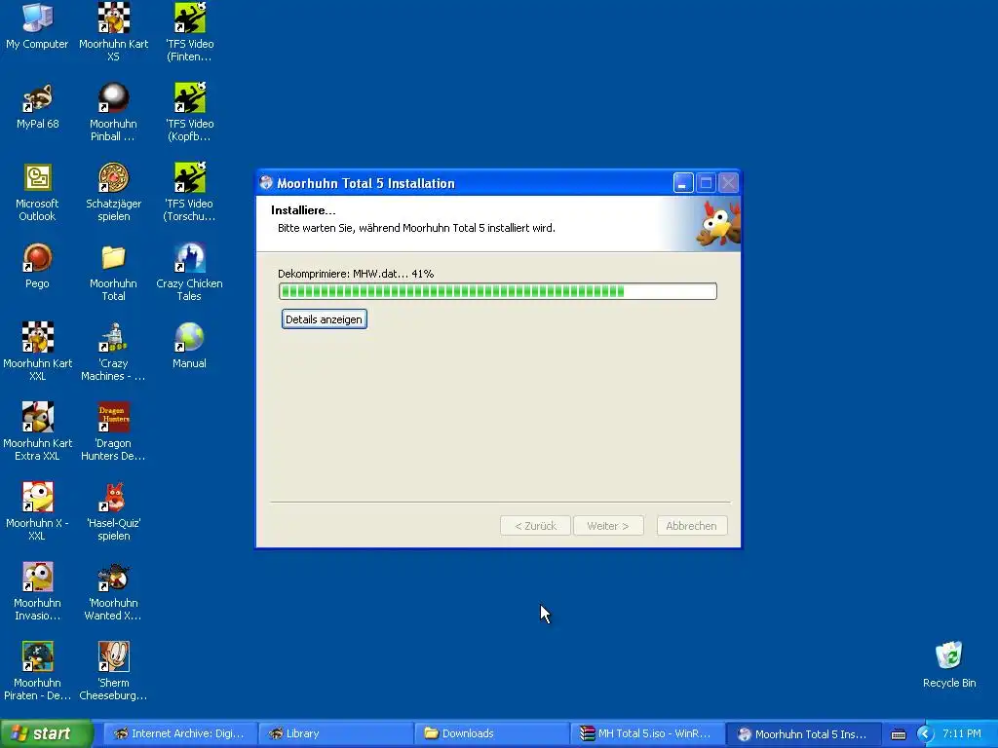
Task: Click the Recycle Bin icon
Action: click(949, 657)
